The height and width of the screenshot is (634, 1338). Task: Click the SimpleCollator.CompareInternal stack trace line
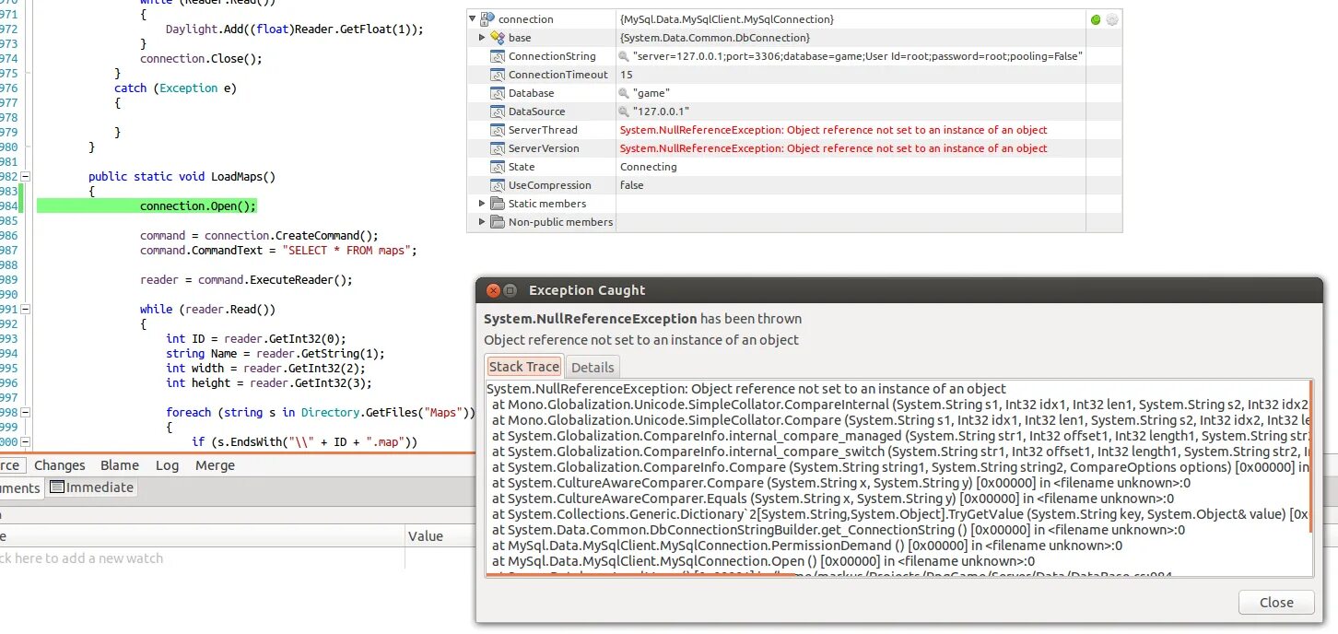898,405
